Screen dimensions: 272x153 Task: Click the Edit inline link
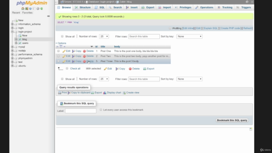pos(188,28)
